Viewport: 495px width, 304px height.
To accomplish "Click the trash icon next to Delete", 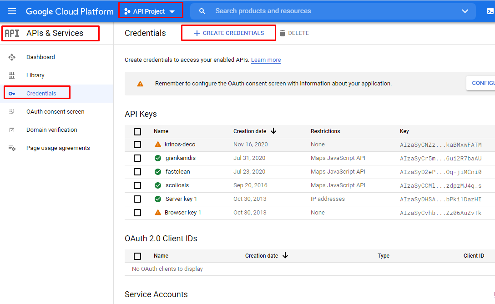I will (x=283, y=33).
